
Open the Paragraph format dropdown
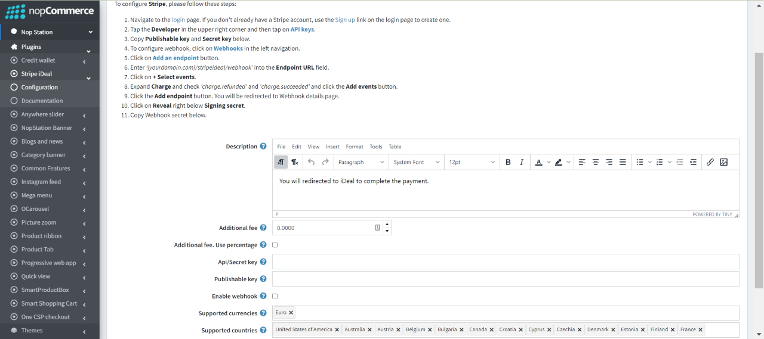point(361,162)
